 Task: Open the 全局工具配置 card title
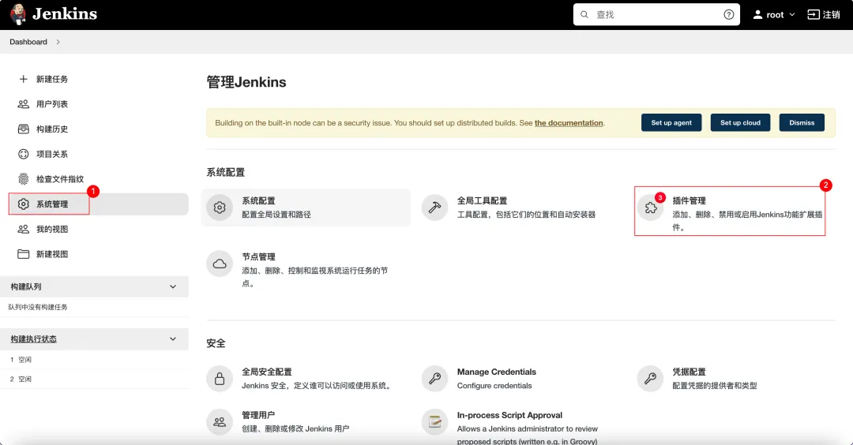point(482,200)
